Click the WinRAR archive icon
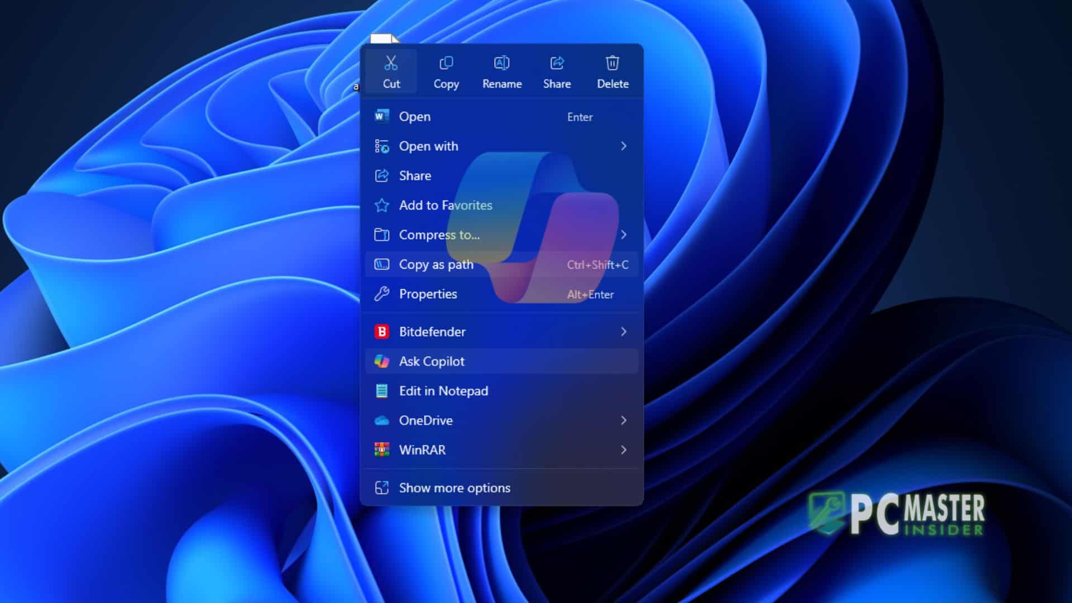1072x603 pixels. point(382,450)
